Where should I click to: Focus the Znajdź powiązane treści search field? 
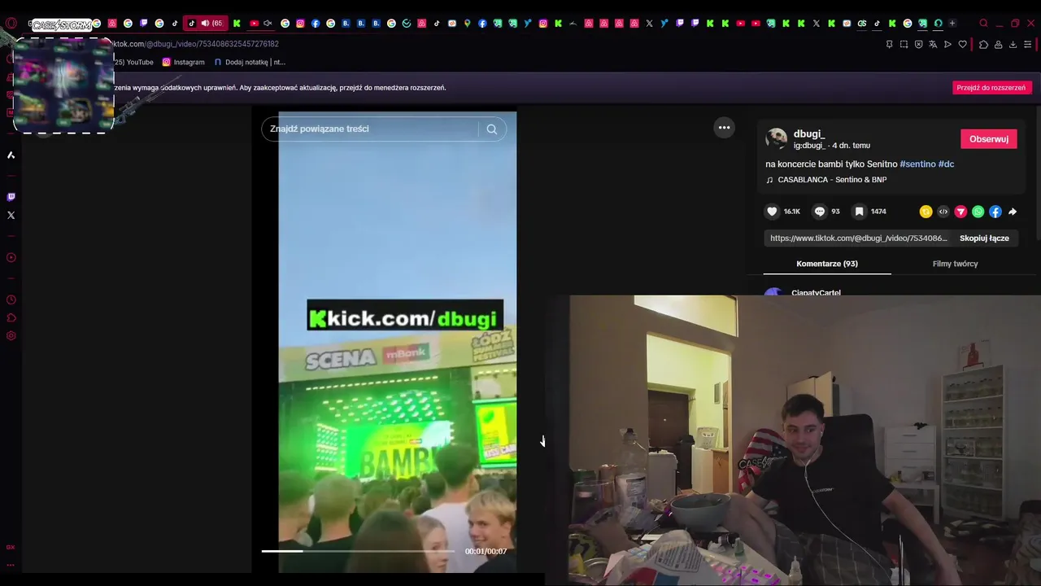[371, 129]
